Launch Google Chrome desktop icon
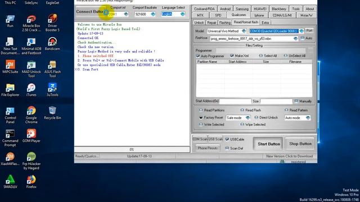Screen dimensions: 360x202 tap(31, 115)
